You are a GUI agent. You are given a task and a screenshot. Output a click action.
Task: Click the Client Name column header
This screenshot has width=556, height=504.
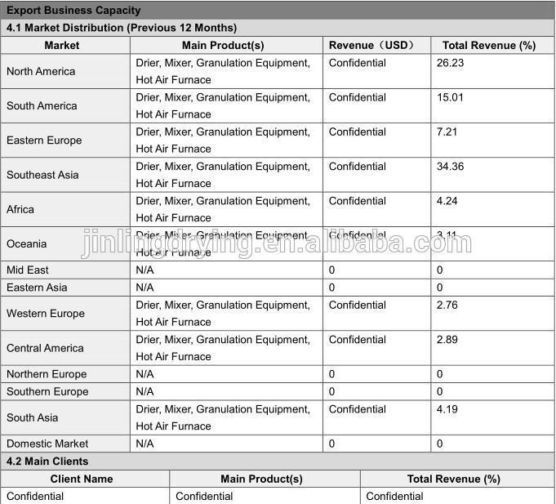coord(82,479)
